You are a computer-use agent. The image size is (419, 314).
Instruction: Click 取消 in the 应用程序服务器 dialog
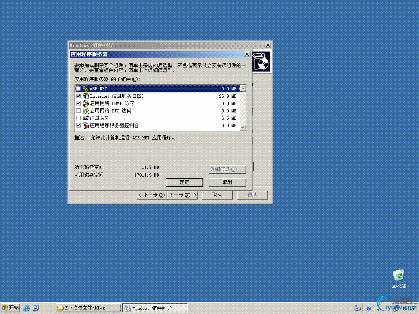pyautogui.click(x=227, y=182)
